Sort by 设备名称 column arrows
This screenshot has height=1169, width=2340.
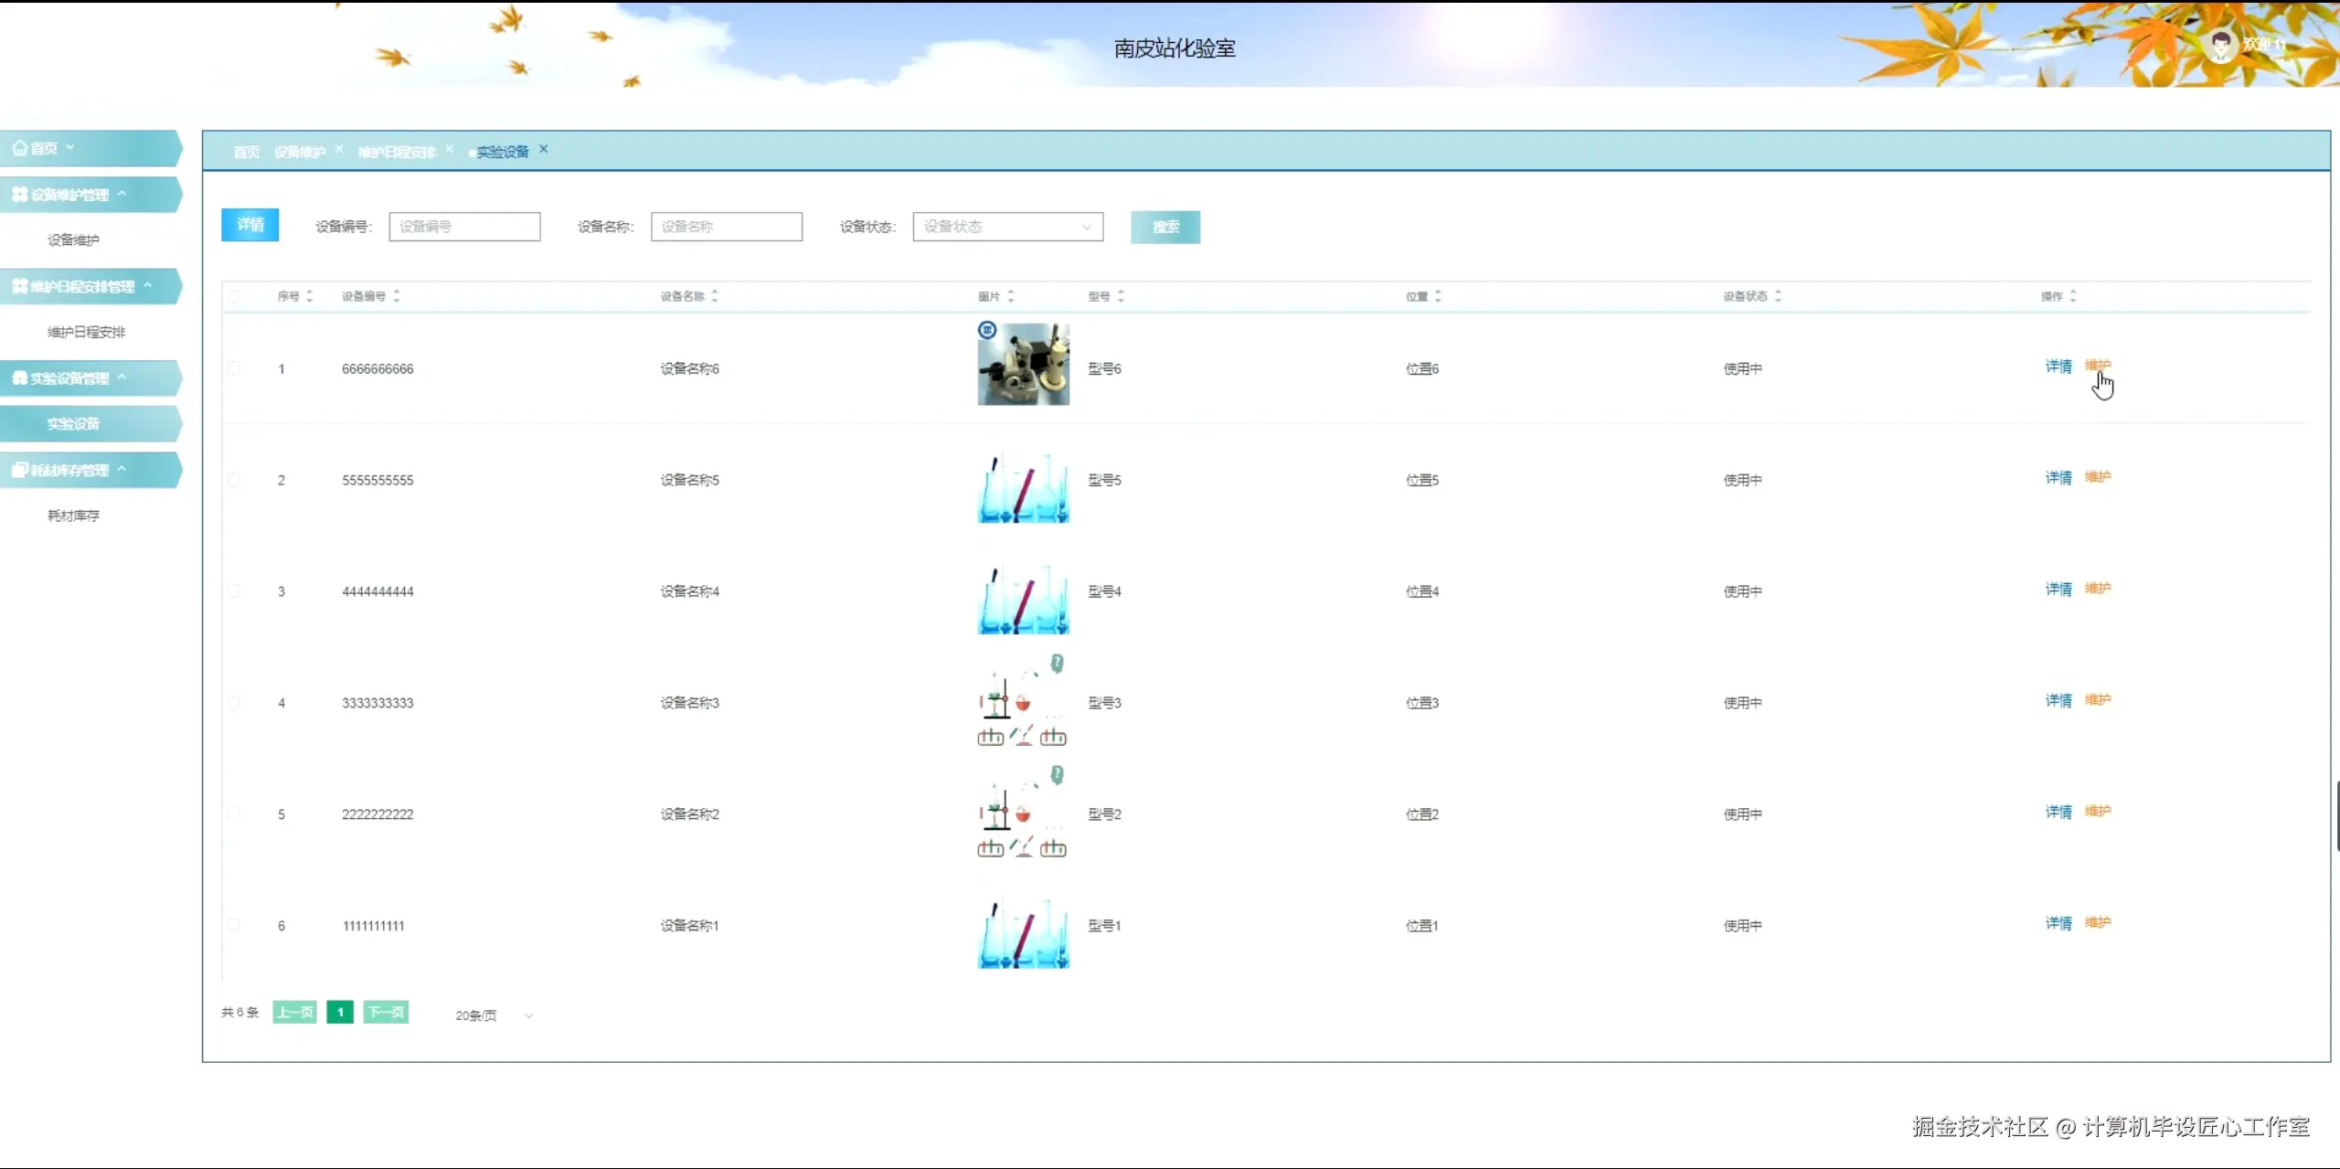click(x=715, y=296)
